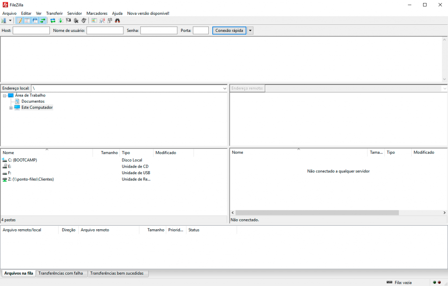Click the process queue toolbar icon
The height and width of the screenshot is (286, 448).
tap(60, 21)
